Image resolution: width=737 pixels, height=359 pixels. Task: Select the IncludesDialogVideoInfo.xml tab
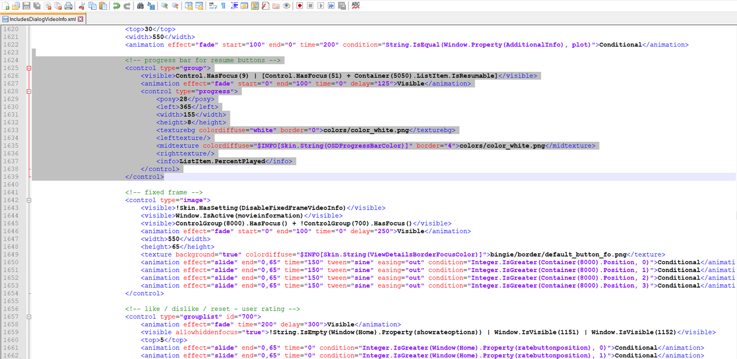point(43,19)
